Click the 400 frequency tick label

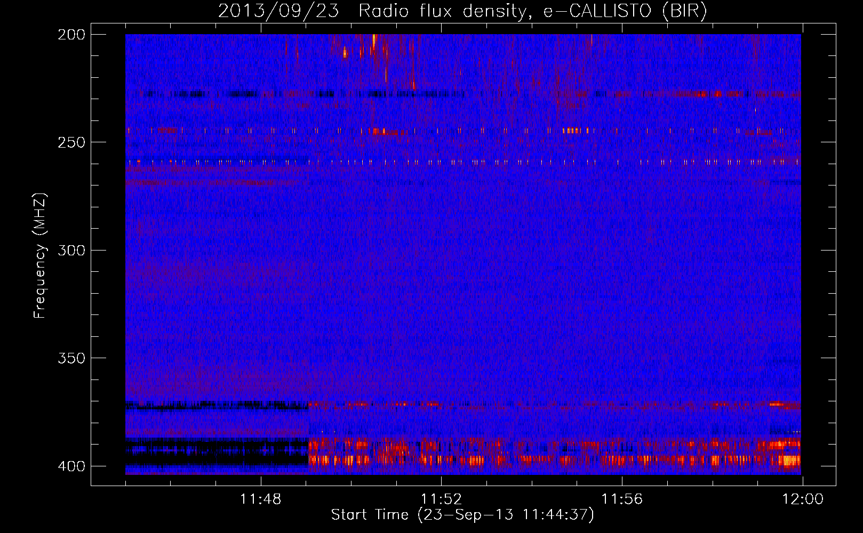[x=71, y=466]
